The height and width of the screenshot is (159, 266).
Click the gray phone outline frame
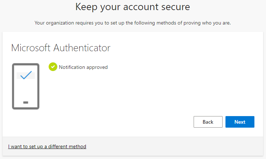click(13, 87)
